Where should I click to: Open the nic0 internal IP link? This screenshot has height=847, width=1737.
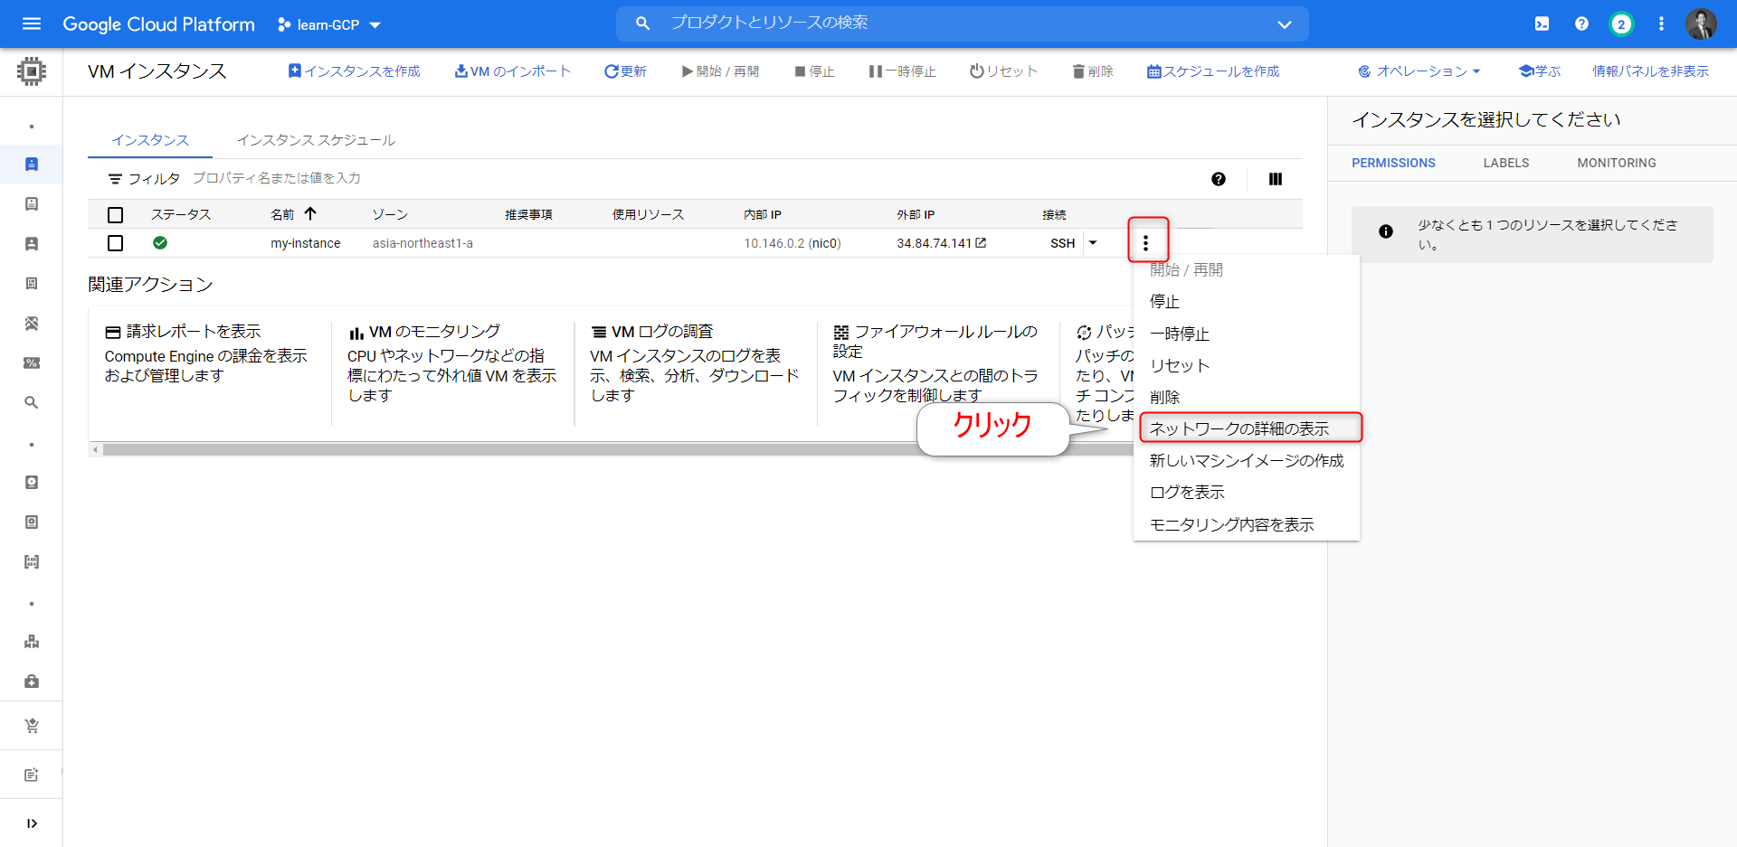click(824, 243)
